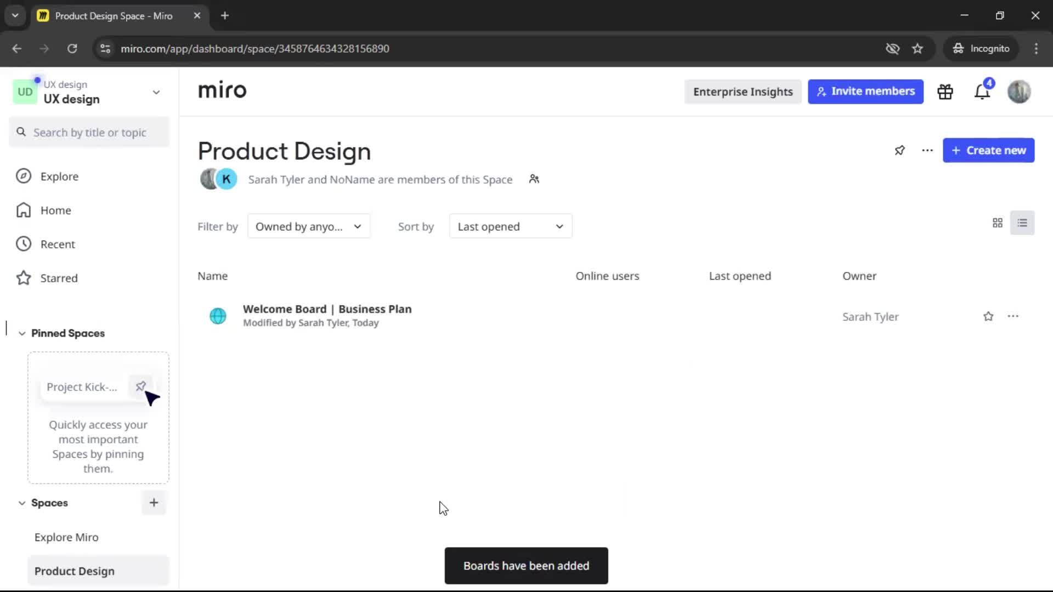This screenshot has width=1053, height=592.
Task: Pin the Product Design space
Action: [899, 150]
